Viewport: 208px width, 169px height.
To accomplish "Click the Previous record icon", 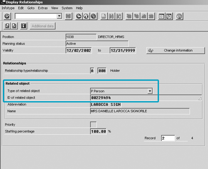I will 7,26.
